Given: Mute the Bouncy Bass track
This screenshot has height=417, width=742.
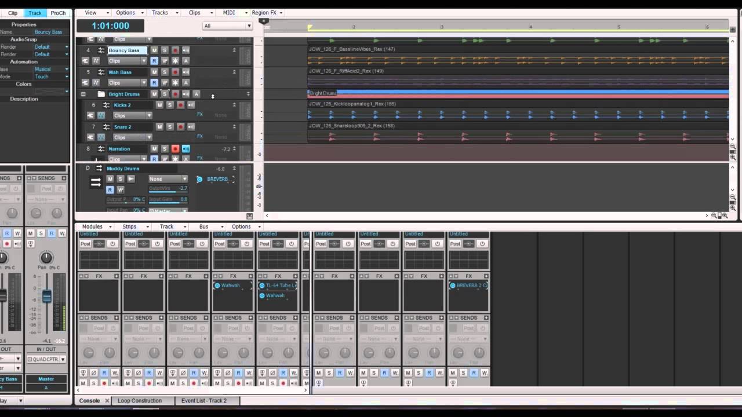Looking at the screenshot, I should tap(154, 50).
